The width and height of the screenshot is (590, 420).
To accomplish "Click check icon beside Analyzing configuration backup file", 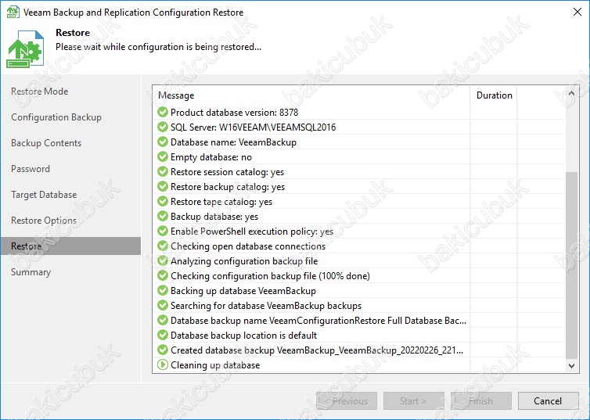I will (x=163, y=260).
